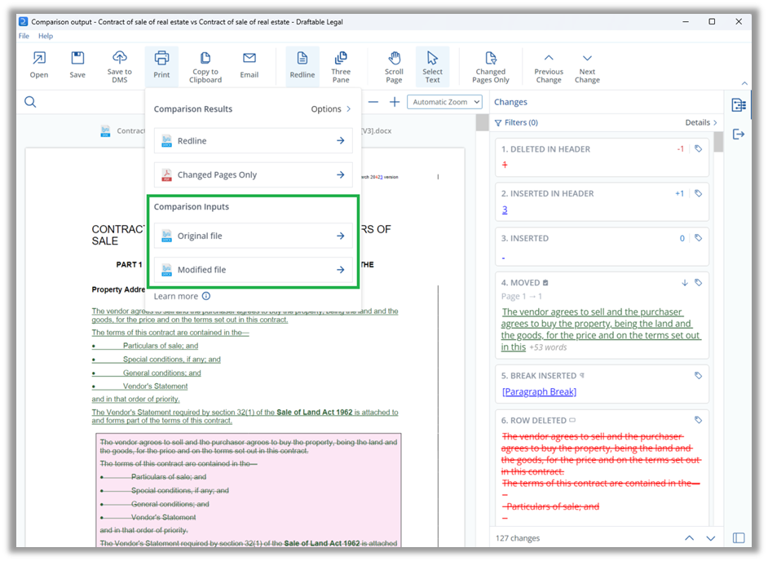Expand Details in Changes panel
This screenshot has height=561, width=768.
pos(701,122)
